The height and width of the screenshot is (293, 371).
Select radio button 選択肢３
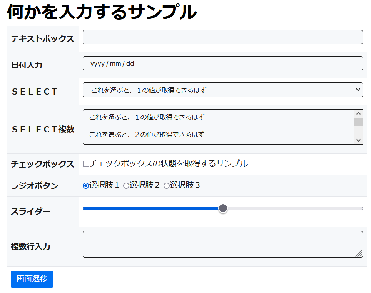(167, 186)
